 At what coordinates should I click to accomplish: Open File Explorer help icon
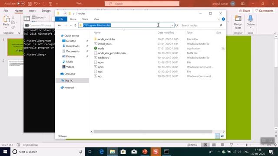tap(223, 19)
